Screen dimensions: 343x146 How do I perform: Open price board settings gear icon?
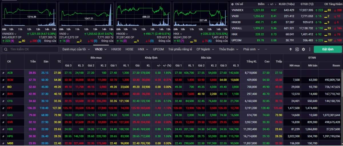(x=303, y=49)
